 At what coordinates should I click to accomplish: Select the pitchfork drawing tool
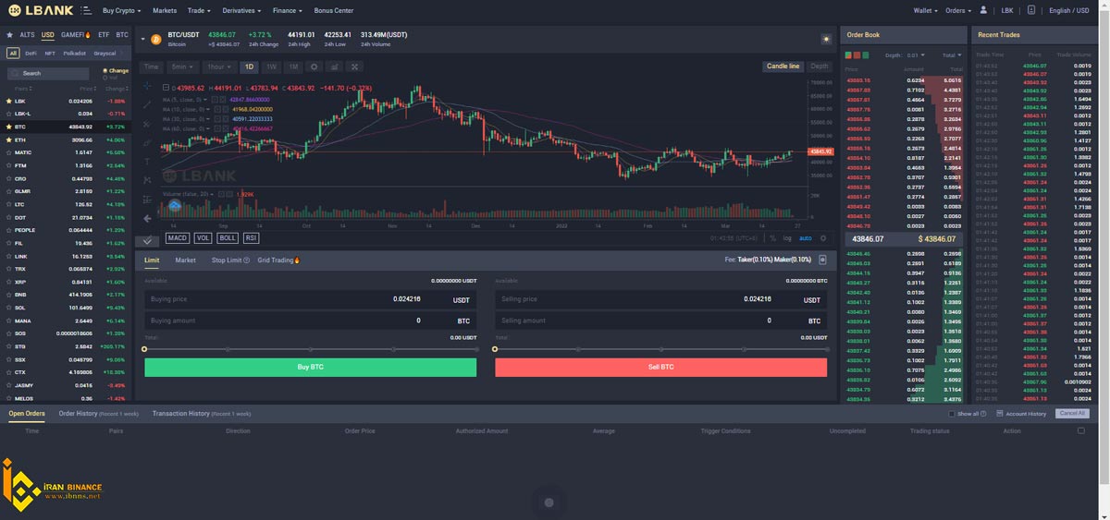(147, 123)
